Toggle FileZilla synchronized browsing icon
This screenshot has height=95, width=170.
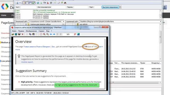point(62,3)
